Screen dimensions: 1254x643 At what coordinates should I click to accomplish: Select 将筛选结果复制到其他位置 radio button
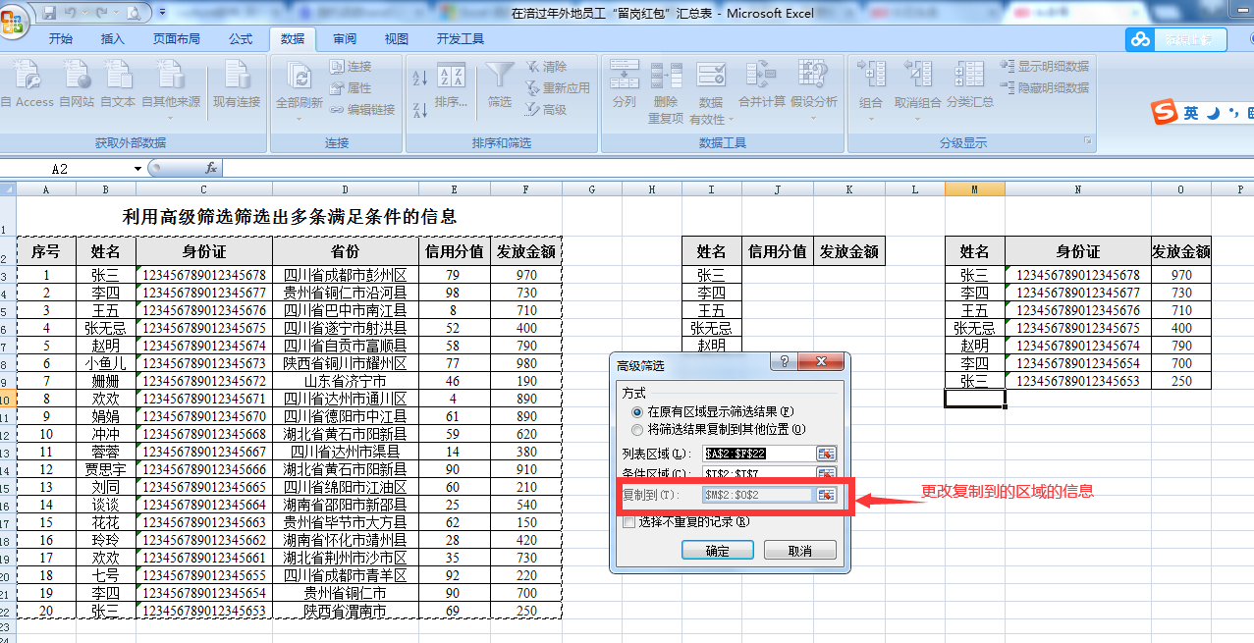pyautogui.click(x=637, y=429)
